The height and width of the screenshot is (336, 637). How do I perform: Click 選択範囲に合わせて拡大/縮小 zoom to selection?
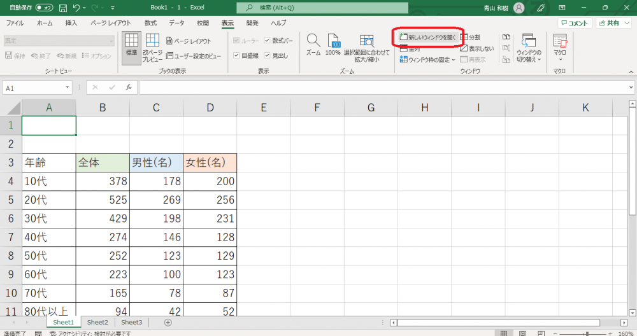pos(366,48)
